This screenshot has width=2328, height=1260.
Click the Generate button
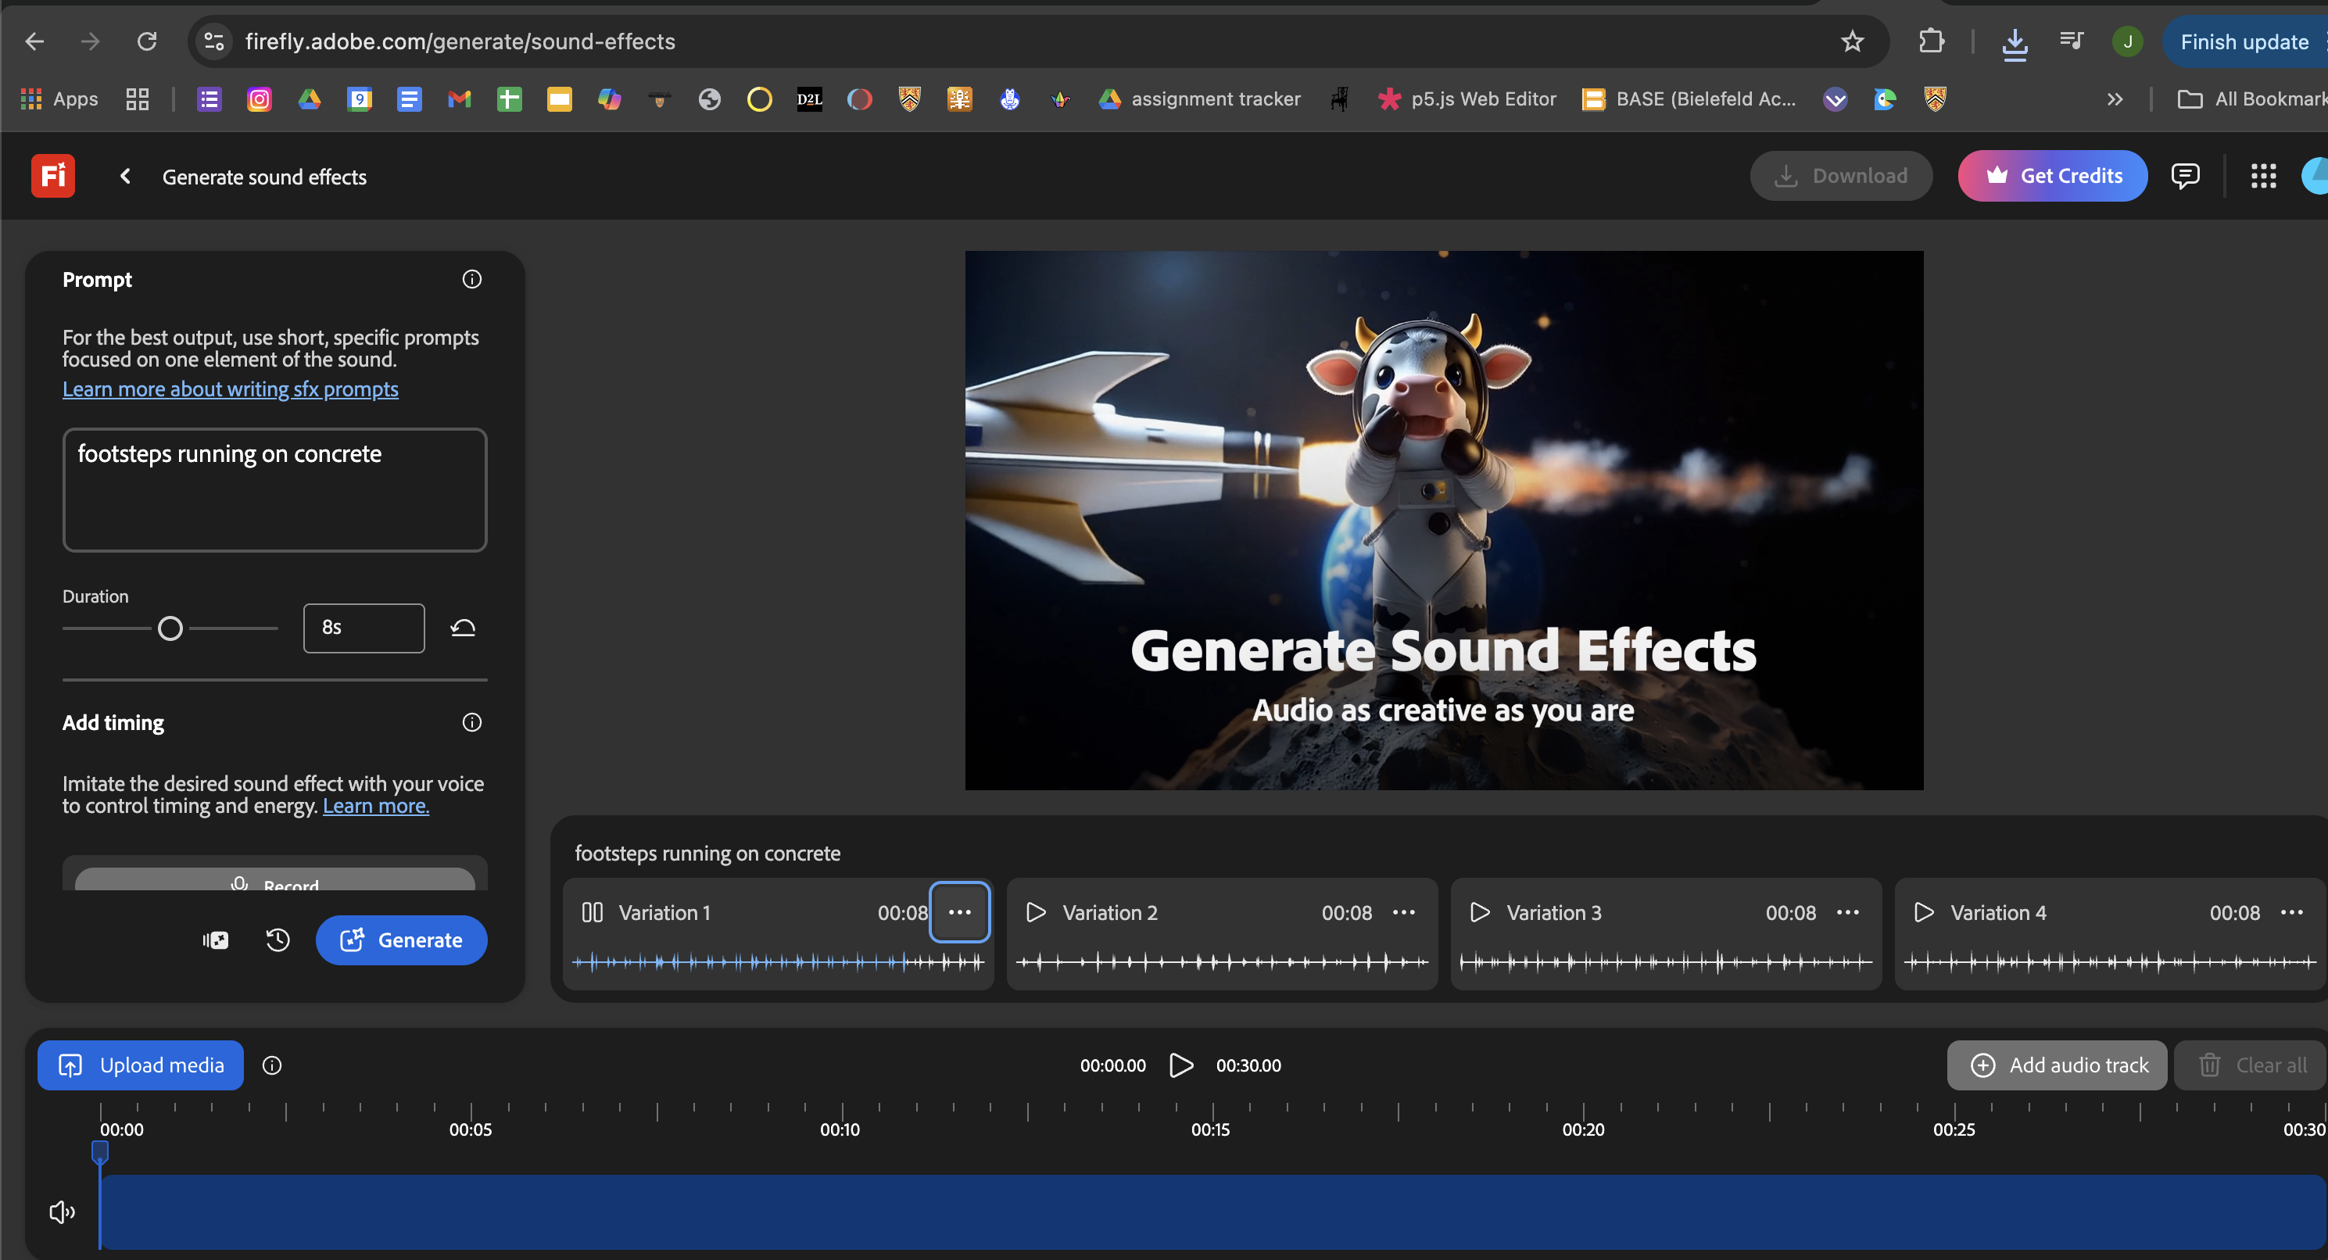[x=401, y=940]
